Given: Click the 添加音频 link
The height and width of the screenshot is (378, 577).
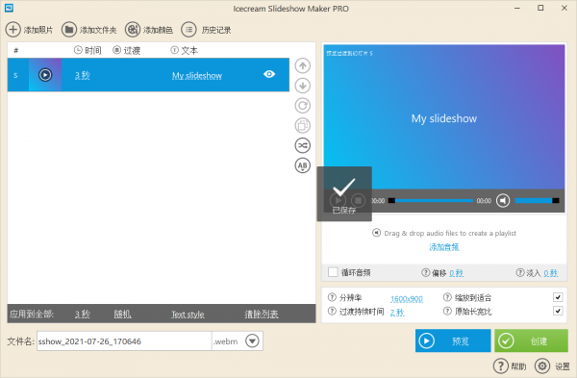Looking at the screenshot, I should click(x=444, y=247).
